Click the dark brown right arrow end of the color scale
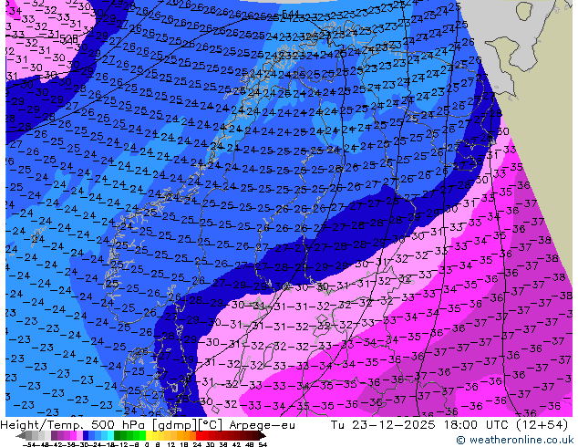578x447 pixels. [x=262, y=436]
